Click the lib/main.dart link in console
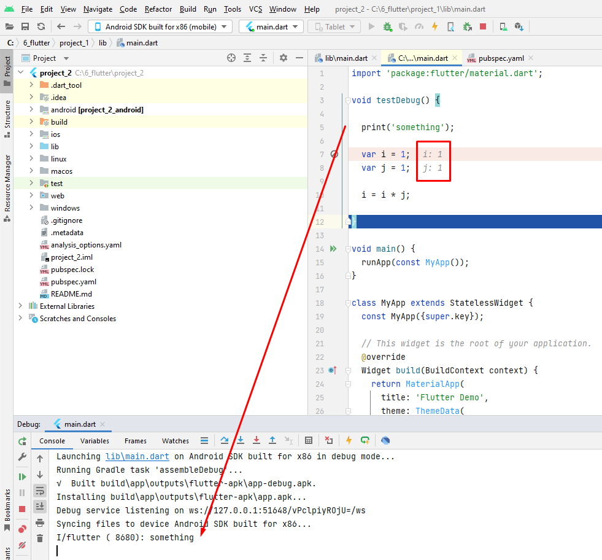Image resolution: width=602 pixels, height=560 pixels. click(x=137, y=456)
